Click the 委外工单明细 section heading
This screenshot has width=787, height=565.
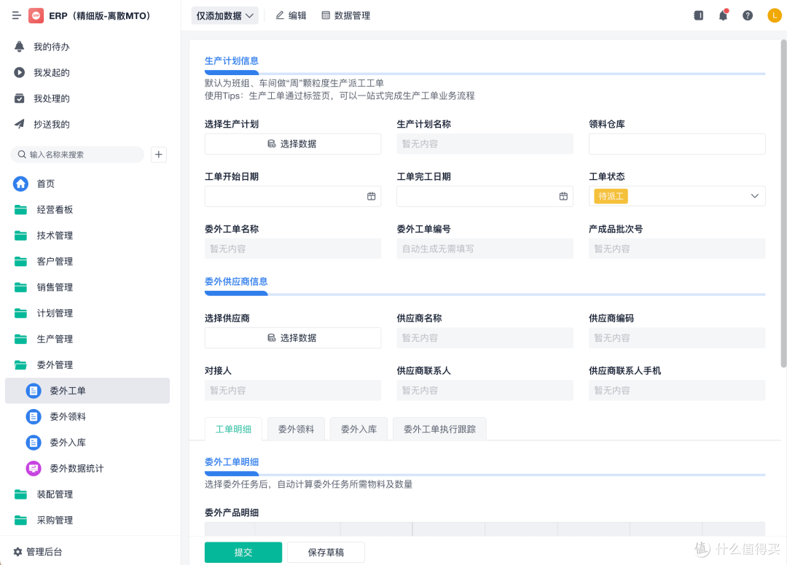click(232, 461)
